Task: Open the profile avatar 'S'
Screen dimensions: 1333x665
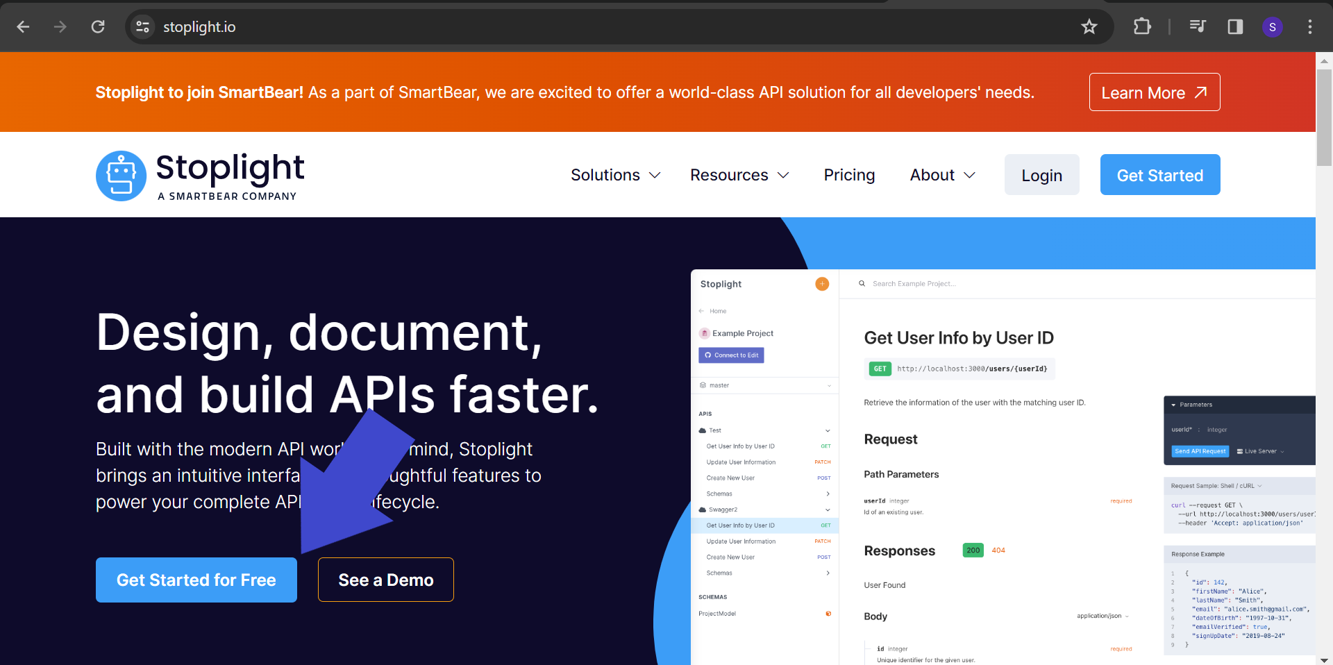Action: pos(1272,27)
